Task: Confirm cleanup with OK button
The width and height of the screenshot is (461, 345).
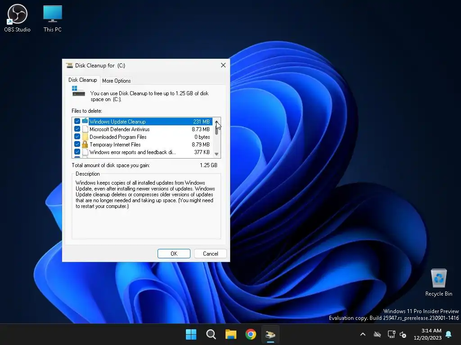Action: click(x=174, y=253)
